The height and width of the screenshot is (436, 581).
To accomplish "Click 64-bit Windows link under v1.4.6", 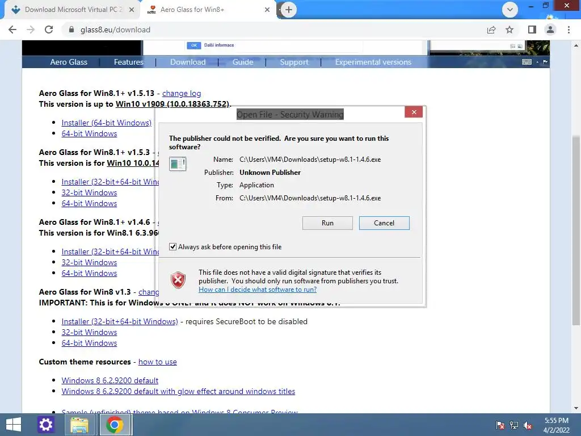I will [x=89, y=273].
